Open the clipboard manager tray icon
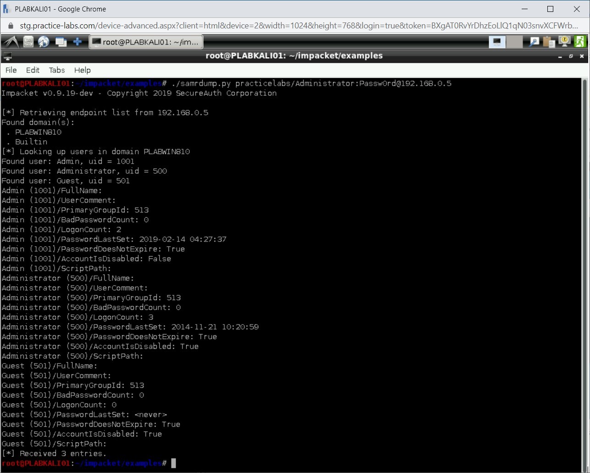This screenshot has height=473, width=590. [x=549, y=42]
